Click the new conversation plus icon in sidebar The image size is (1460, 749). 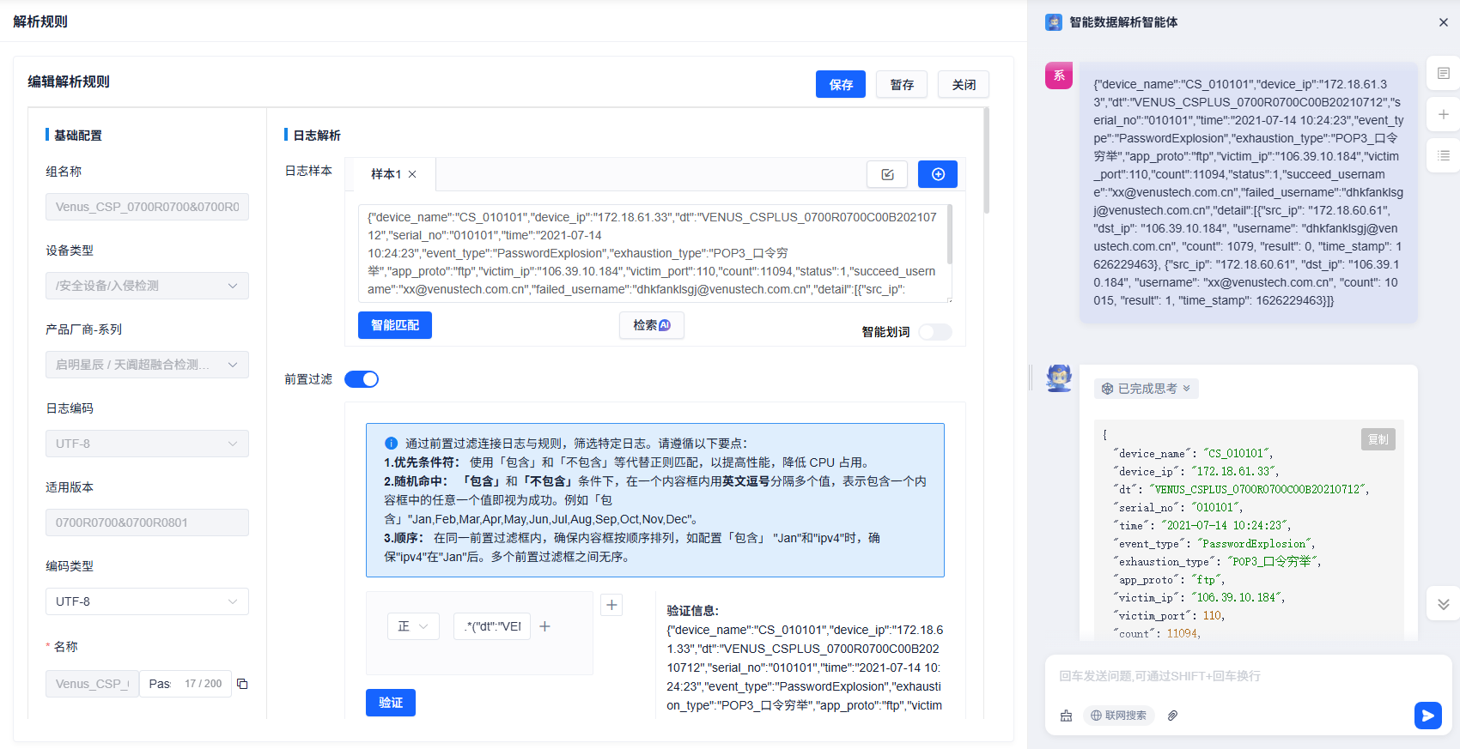(x=1444, y=114)
